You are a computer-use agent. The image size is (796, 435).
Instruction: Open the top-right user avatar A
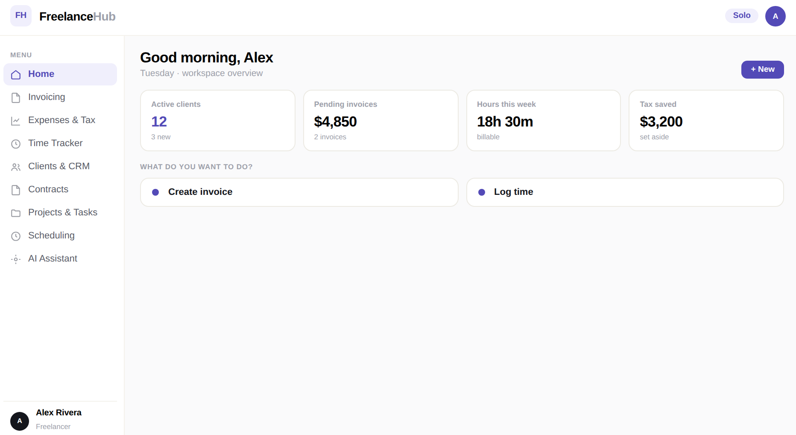coord(776,16)
